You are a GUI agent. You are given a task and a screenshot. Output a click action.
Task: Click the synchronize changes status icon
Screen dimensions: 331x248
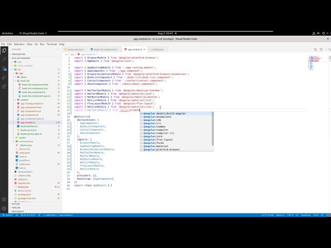(17, 215)
